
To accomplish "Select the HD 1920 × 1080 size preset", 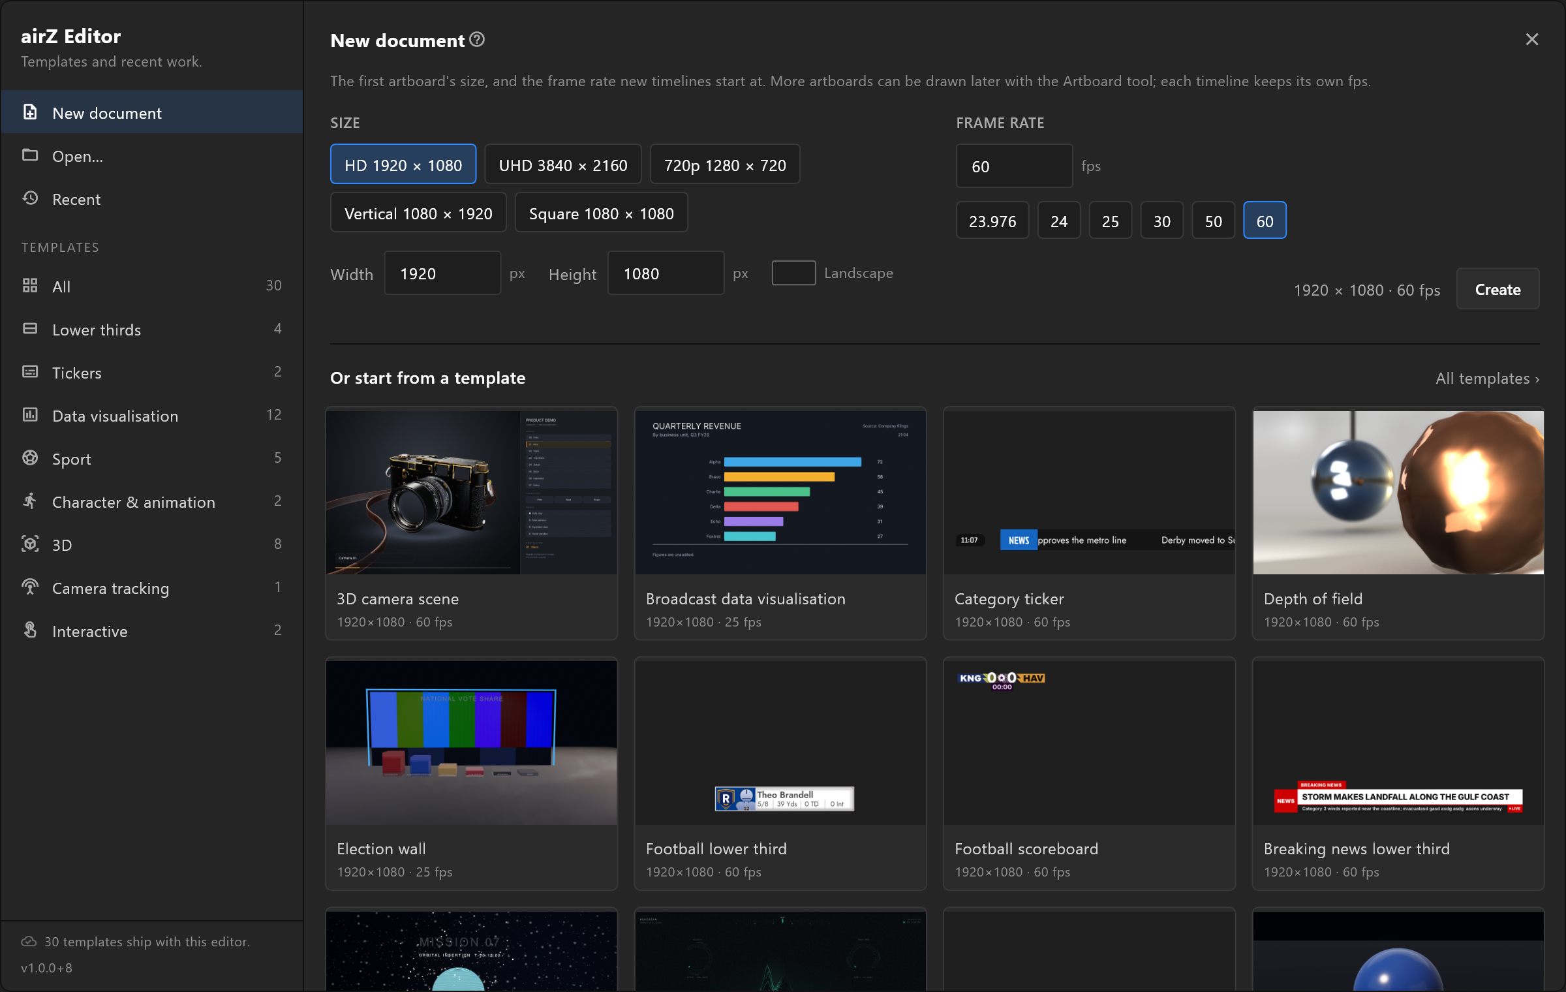I will coord(403,164).
